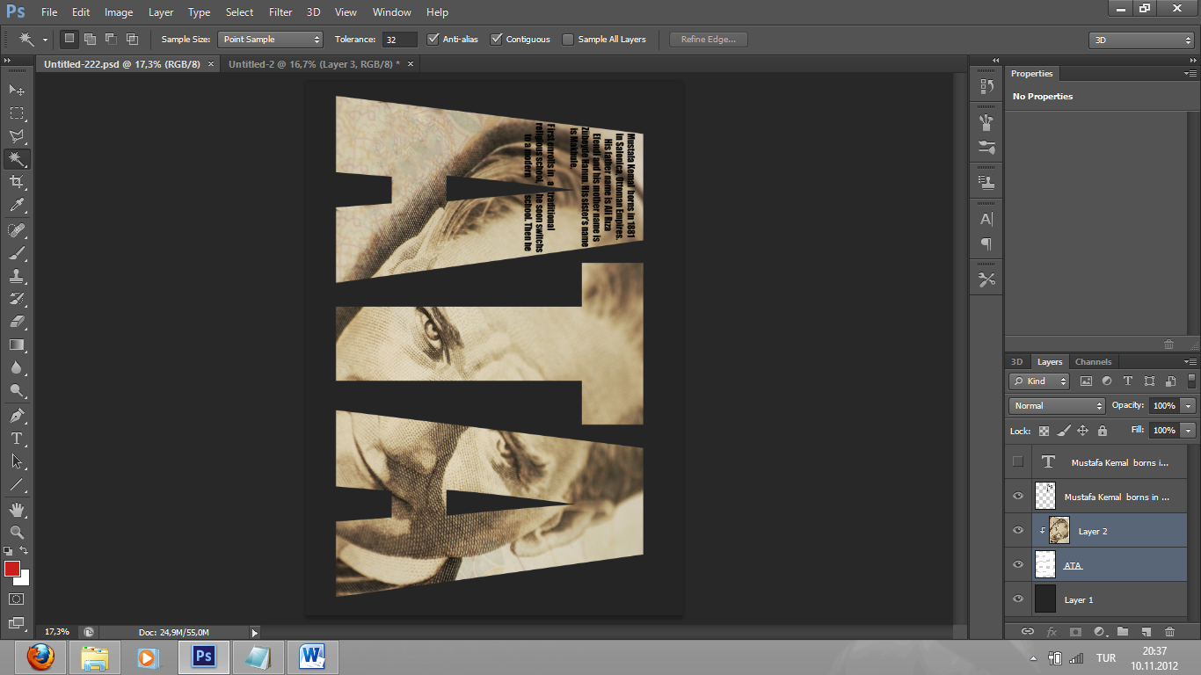Open the Kind layer filter dropdown

1039,381
